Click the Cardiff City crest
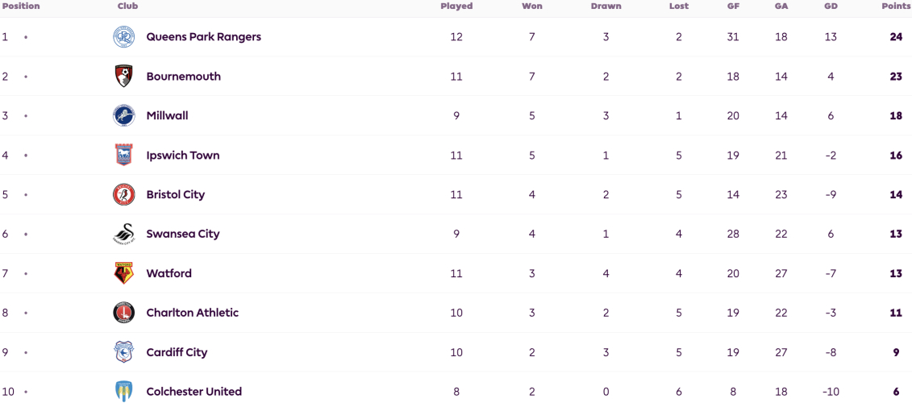This screenshot has height=403, width=912. 123,352
